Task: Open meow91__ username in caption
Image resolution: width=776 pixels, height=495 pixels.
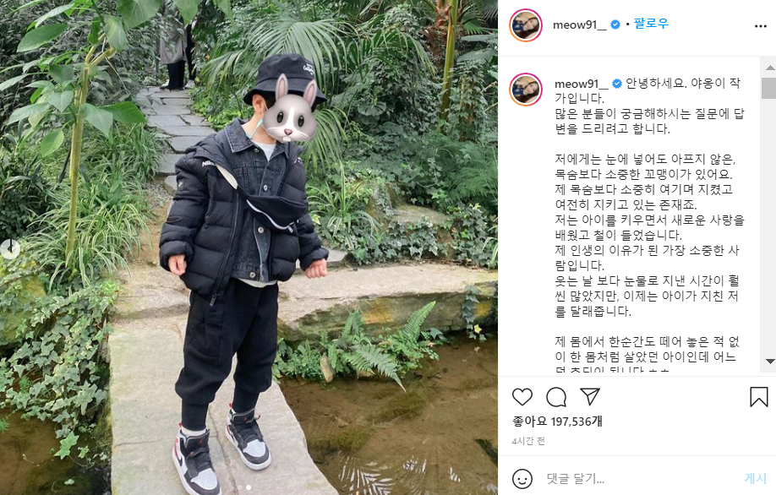Action: coord(581,84)
